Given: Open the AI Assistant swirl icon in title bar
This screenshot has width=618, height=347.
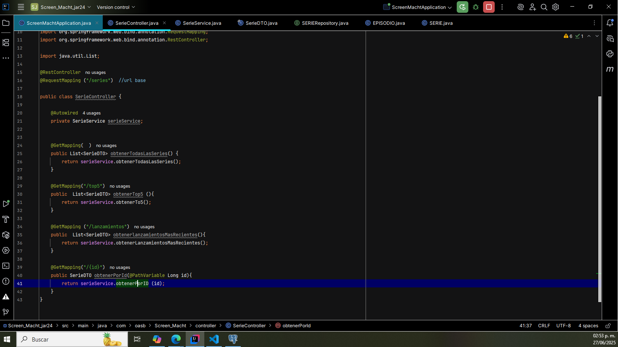Looking at the screenshot, I should point(521,7).
